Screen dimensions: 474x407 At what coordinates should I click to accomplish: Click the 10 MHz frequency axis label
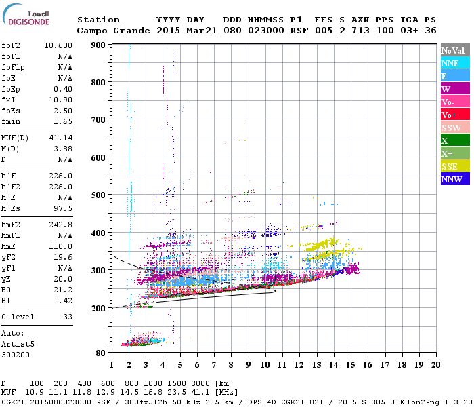(265, 365)
